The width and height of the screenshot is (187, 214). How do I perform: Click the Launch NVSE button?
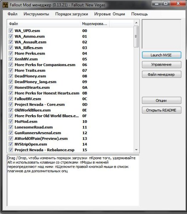coord(161,55)
